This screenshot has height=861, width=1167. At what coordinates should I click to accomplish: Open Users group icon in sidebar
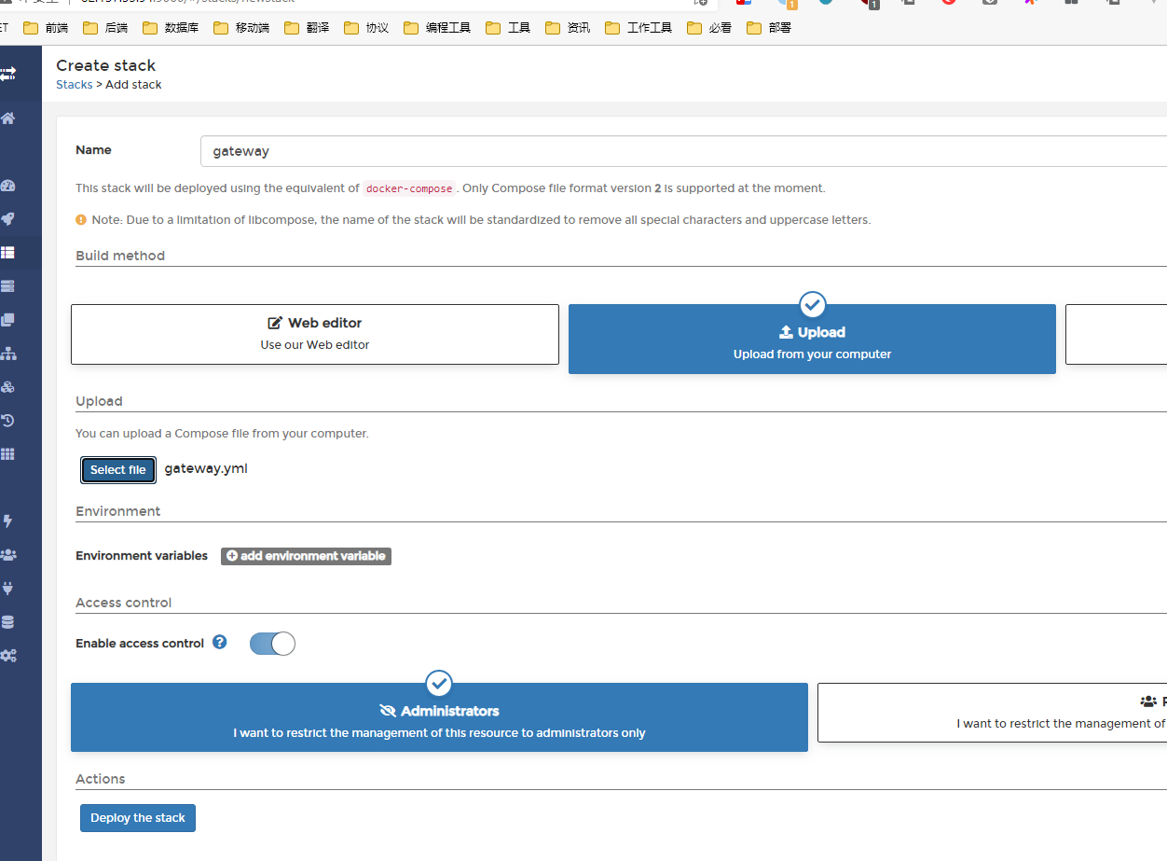pyautogui.click(x=7, y=555)
